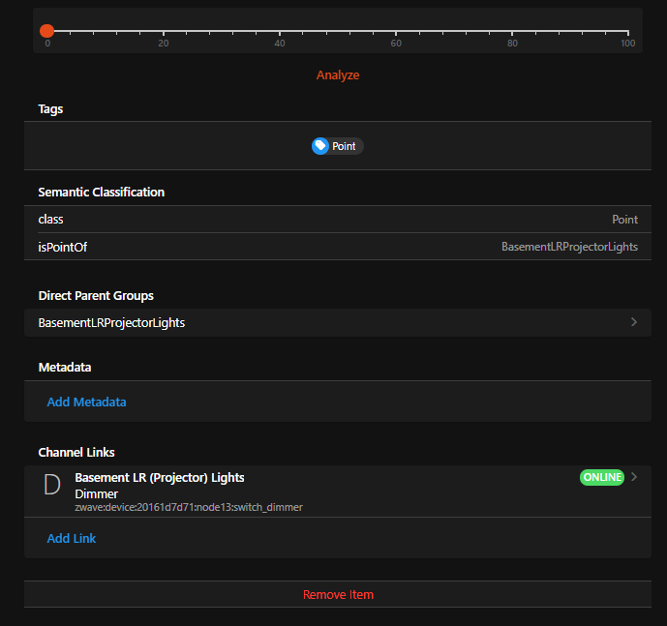This screenshot has width=667, height=626.
Task: Click the Dimmer channel D icon
Action: point(52,486)
